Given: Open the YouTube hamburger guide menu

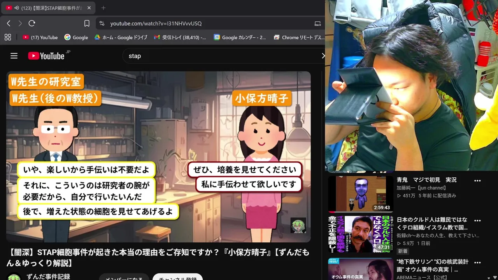Looking at the screenshot, I should click(x=14, y=56).
